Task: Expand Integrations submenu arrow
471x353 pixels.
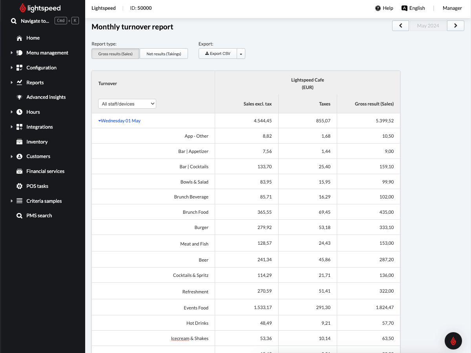Action: [12, 127]
